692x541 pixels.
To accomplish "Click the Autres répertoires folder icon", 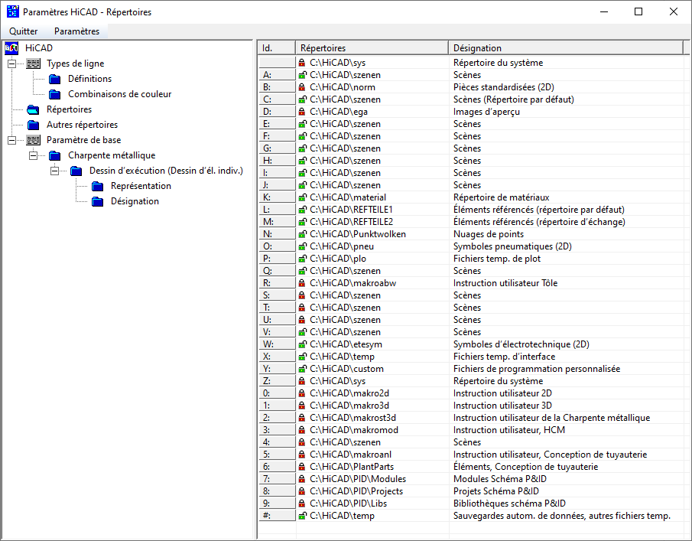I will (x=33, y=125).
